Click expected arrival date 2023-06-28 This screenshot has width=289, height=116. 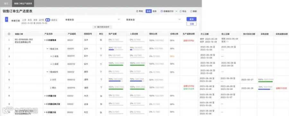point(247,88)
